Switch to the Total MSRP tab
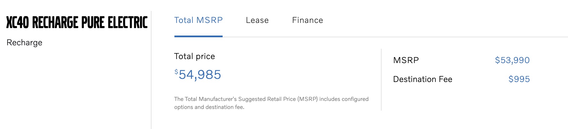This screenshot has height=129, width=568. [x=198, y=20]
